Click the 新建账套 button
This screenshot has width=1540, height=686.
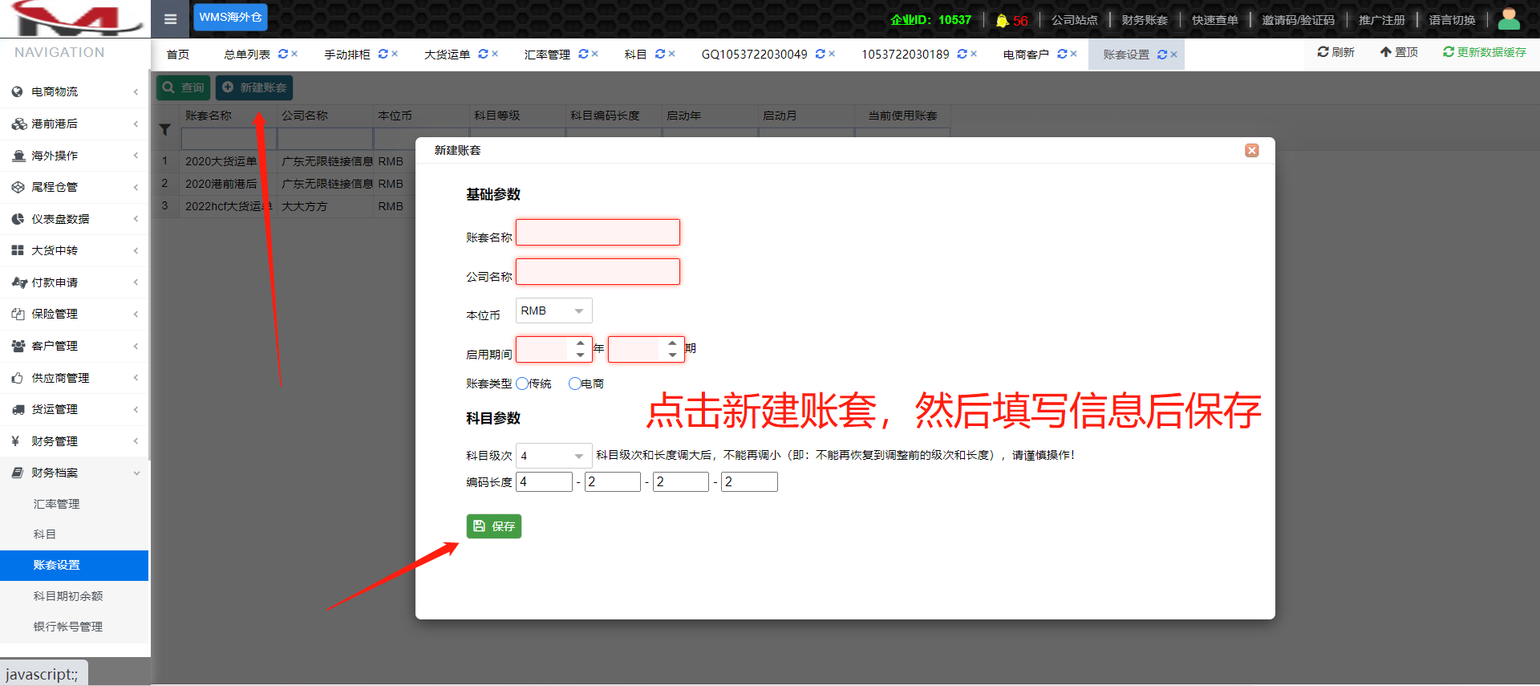tap(254, 87)
